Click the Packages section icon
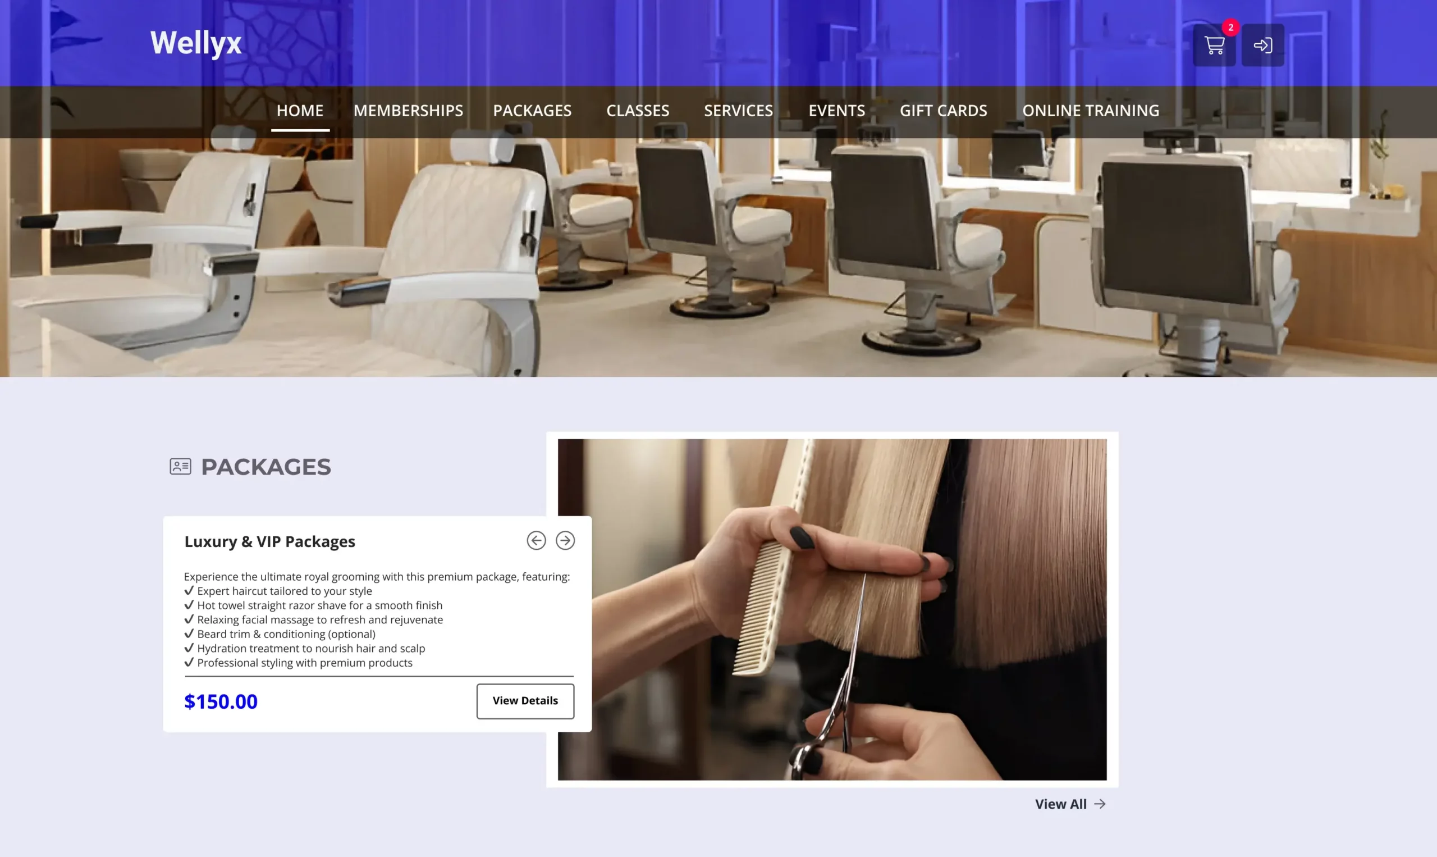The height and width of the screenshot is (857, 1437). (180, 466)
